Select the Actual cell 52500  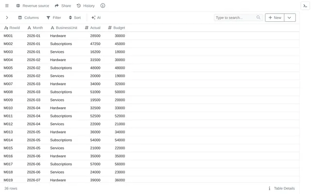tap(95, 116)
